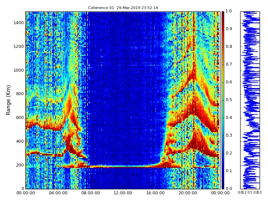The height and width of the screenshot is (201, 268).
Task: Click the colorbar 0.1 value label
Action: 229,171
